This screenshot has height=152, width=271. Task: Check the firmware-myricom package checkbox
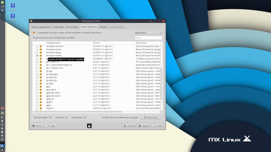click(37, 46)
